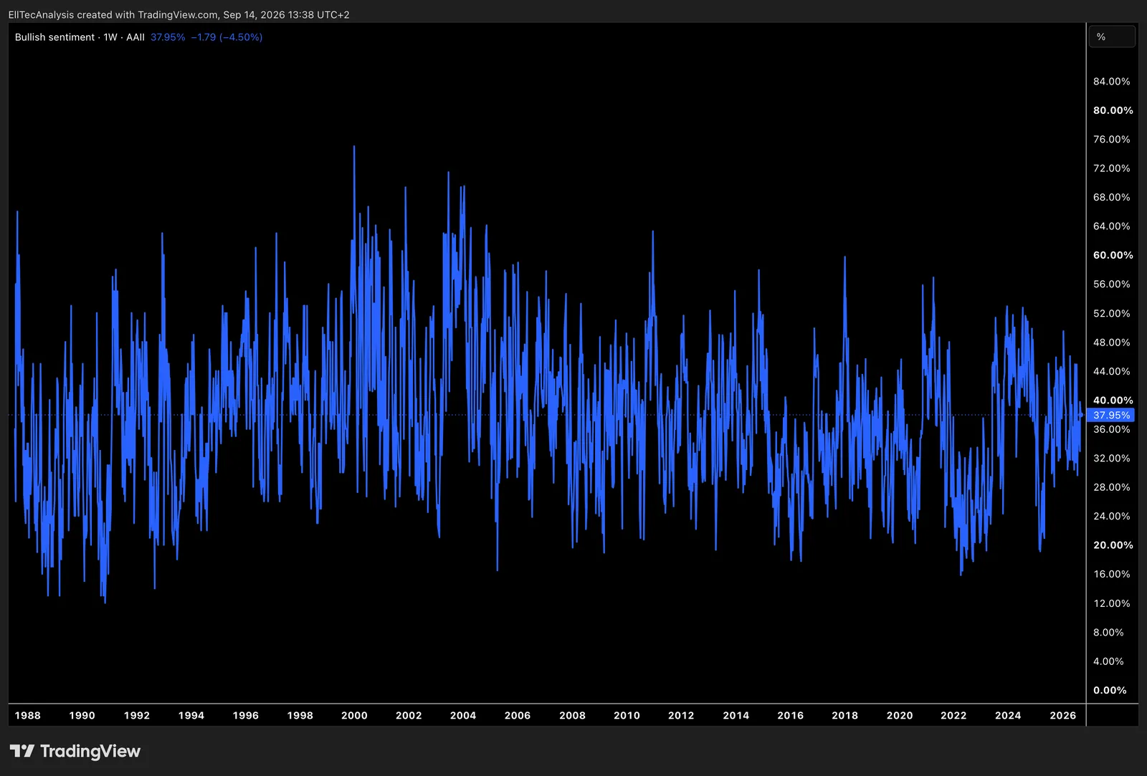
Task: Click the 1994 time axis label
Action: click(x=191, y=715)
